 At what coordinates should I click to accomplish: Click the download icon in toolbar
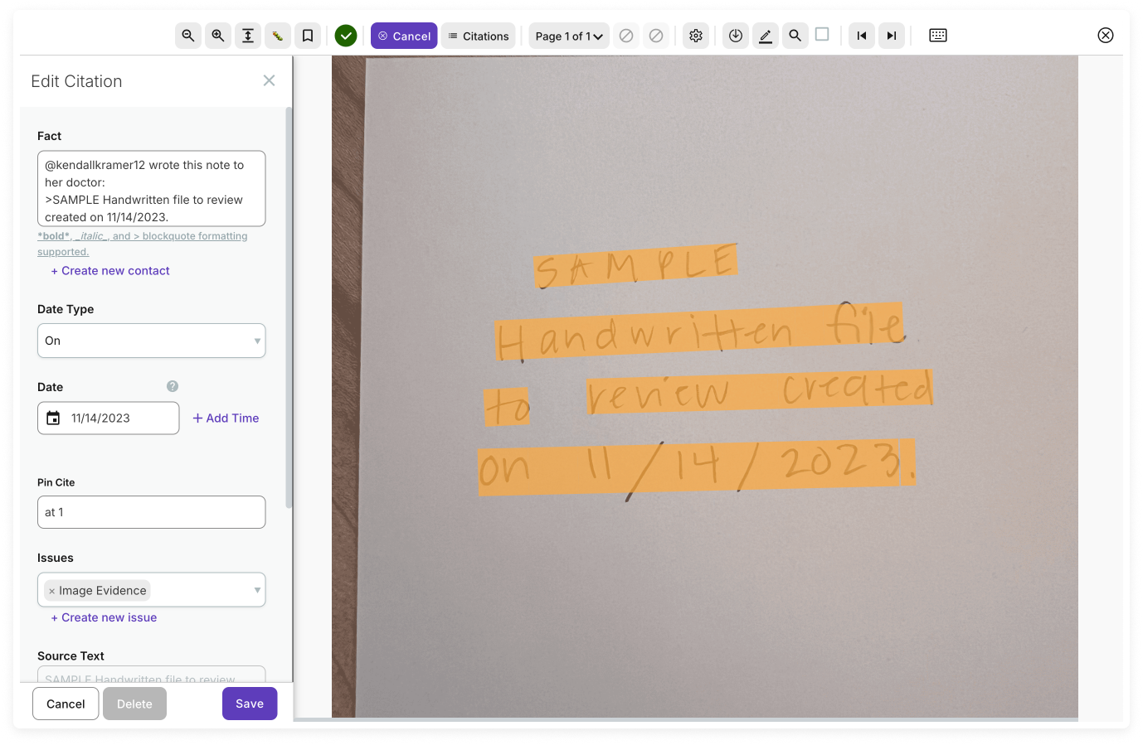tap(736, 36)
